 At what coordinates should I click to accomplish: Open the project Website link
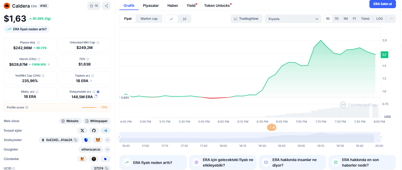click(70, 121)
